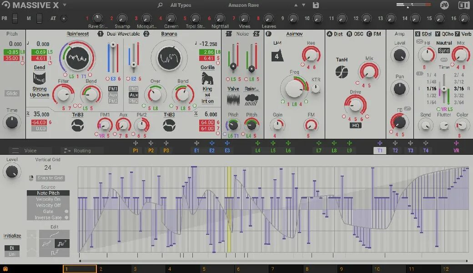Viewport: 473px width, 273px height.
Task: Switch to the P3 performer tab
Action: coord(166,151)
